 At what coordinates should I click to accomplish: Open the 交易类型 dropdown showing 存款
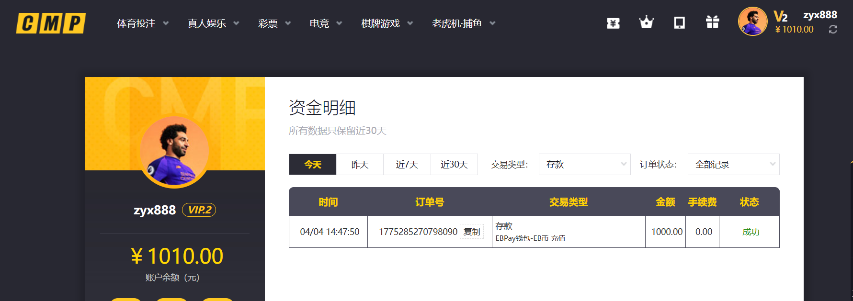pyautogui.click(x=584, y=165)
